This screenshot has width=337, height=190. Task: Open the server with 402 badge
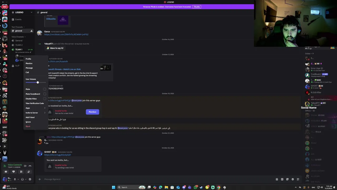tap(5, 58)
